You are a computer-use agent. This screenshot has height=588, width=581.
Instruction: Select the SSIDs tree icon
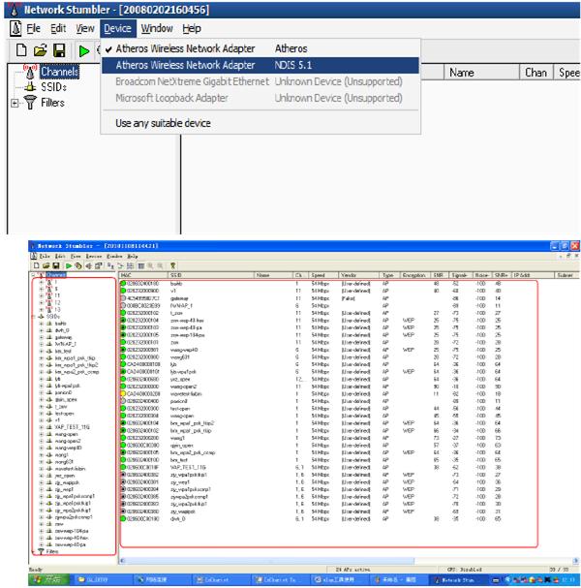[x=30, y=87]
